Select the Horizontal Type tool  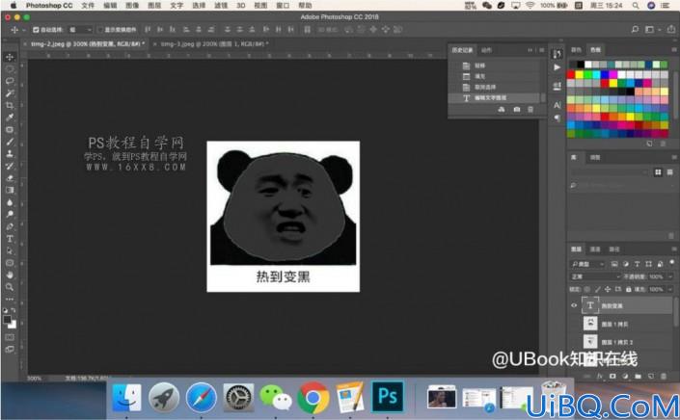[10, 239]
